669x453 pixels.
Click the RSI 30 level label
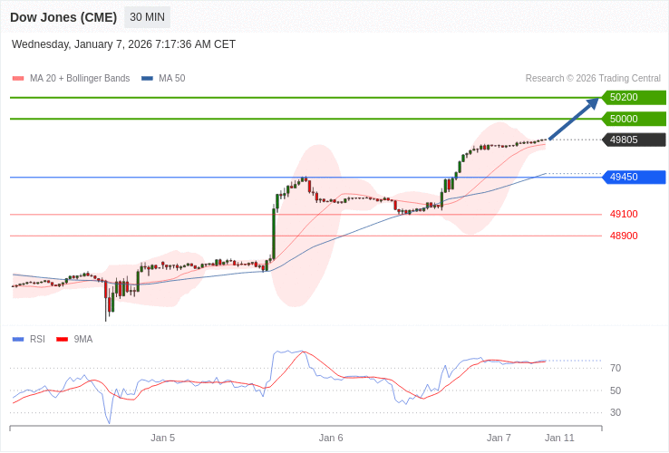pyautogui.click(x=616, y=412)
